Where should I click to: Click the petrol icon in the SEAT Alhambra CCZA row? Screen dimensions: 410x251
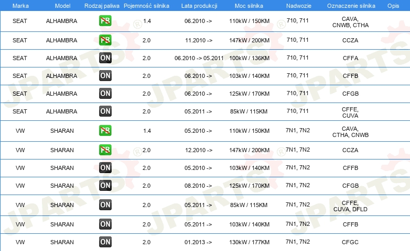click(105, 40)
